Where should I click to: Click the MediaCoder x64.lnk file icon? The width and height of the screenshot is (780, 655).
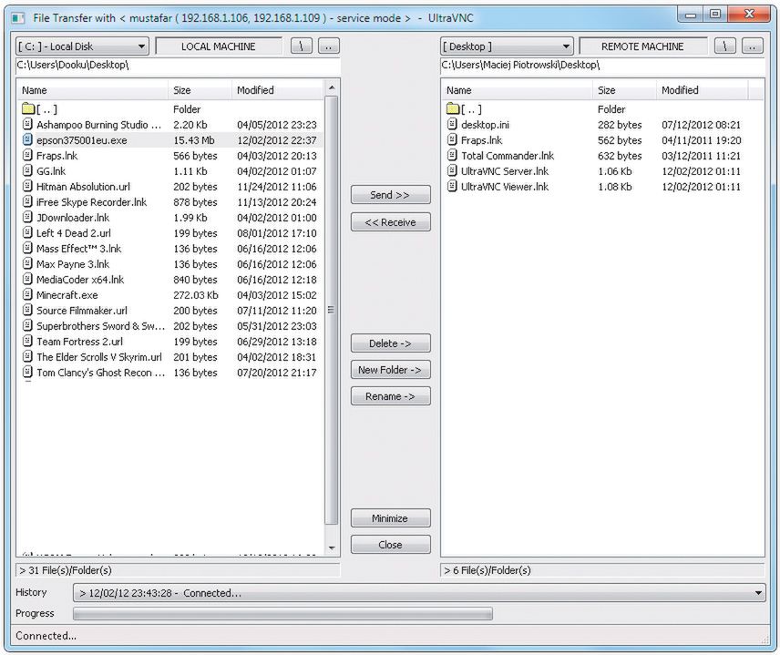(x=28, y=279)
